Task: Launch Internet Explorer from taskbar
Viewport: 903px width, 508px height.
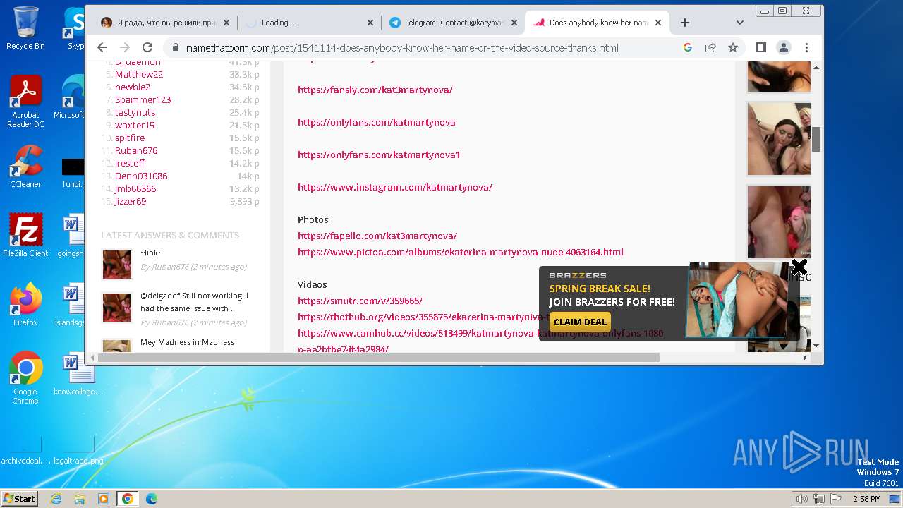Action: click(x=56, y=499)
